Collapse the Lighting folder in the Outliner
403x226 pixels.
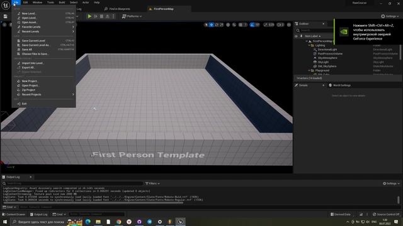[309, 45]
